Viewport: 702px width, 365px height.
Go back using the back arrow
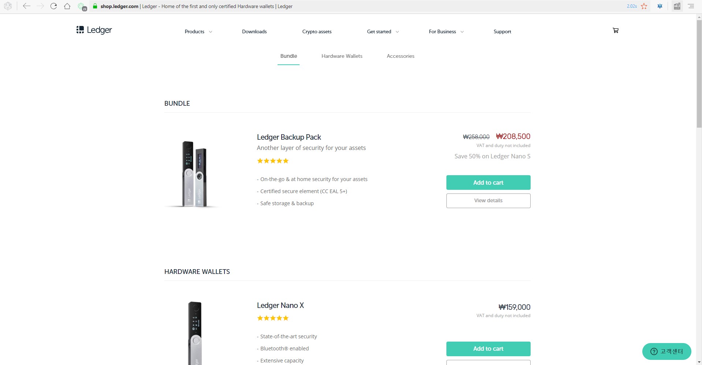[26, 6]
